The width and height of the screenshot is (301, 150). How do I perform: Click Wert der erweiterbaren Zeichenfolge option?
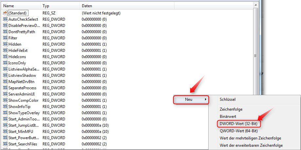point(251,145)
